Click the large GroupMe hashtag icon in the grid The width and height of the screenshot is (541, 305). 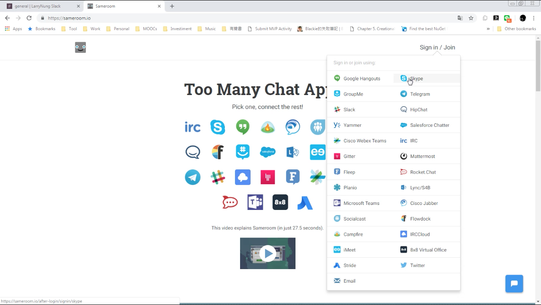coord(243,152)
